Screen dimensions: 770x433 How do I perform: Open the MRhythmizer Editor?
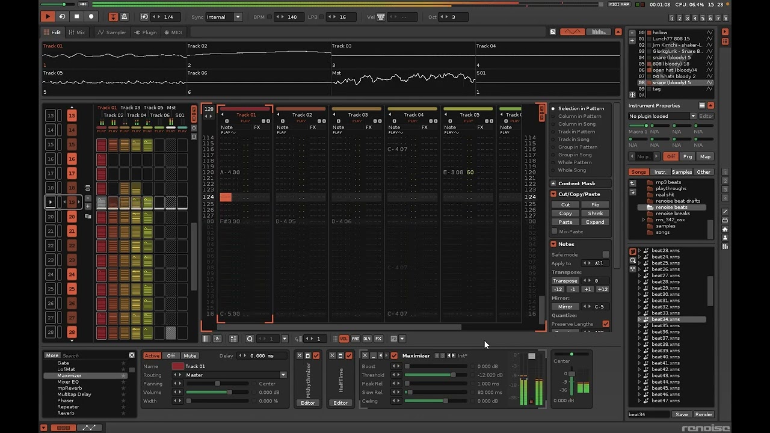(x=308, y=403)
